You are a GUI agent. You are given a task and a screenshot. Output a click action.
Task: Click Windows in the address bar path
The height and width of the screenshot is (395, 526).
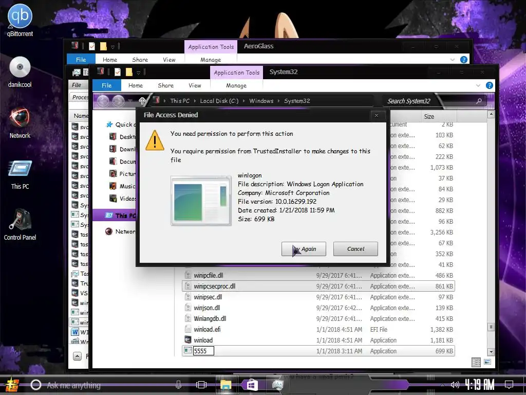click(x=261, y=101)
